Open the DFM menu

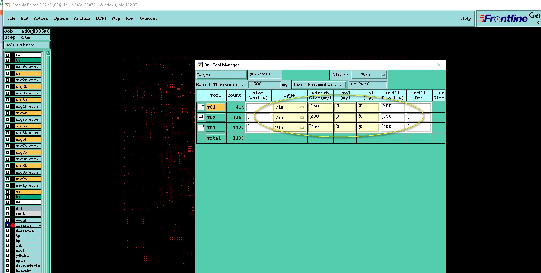[101, 18]
